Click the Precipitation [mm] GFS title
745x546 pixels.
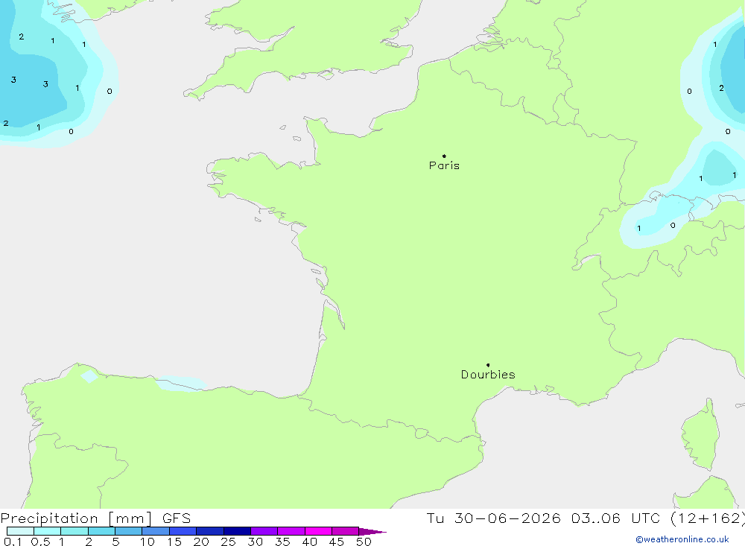(x=95, y=518)
